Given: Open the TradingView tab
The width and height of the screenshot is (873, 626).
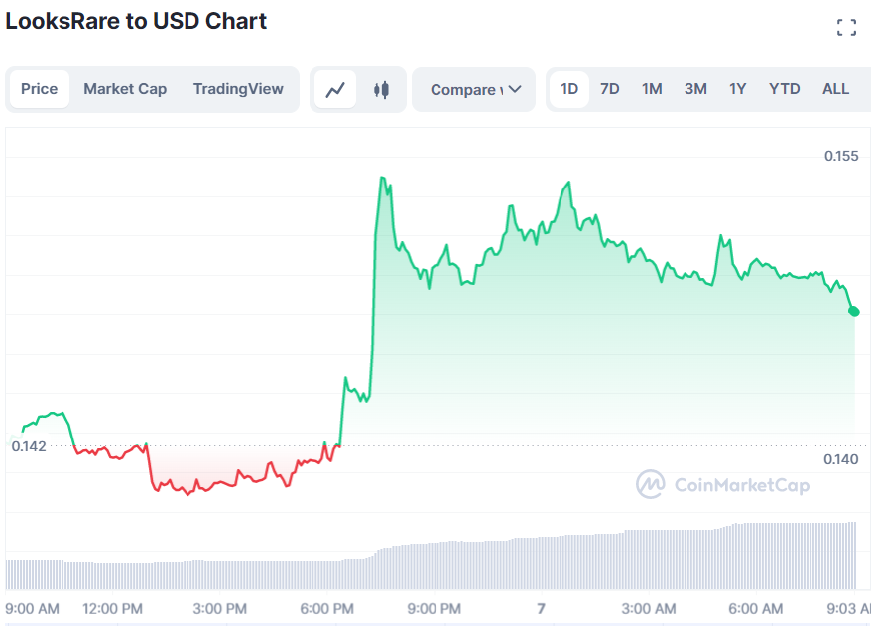Looking at the screenshot, I should 238,89.
